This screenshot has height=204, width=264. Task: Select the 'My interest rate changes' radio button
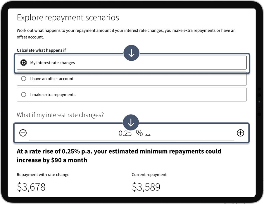click(24, 63)
